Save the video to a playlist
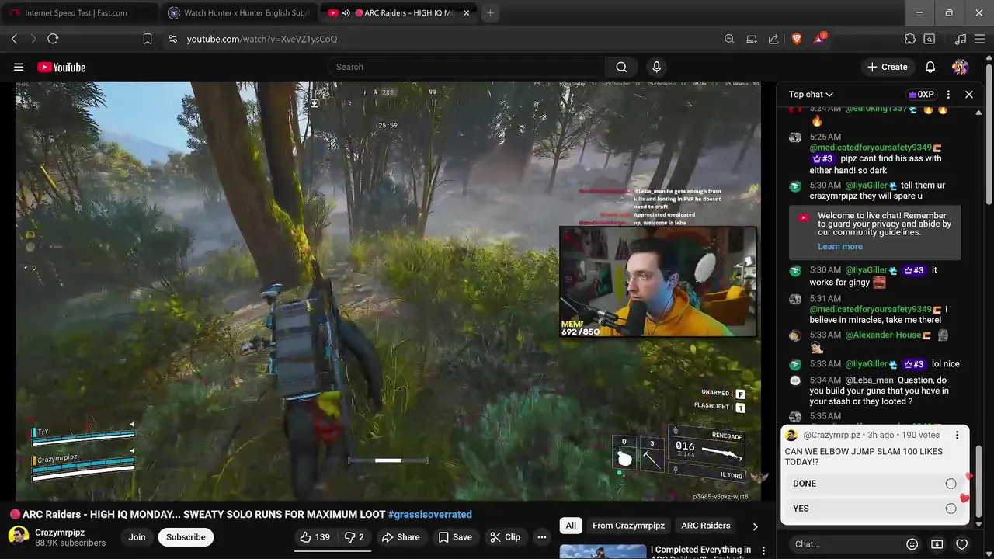The image size is (994, 559). click(455, 537)
